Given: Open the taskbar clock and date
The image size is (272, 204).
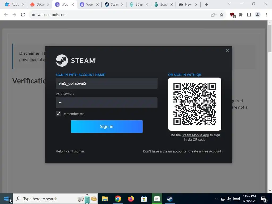Looking at the screenshot, I should (249, 199).
